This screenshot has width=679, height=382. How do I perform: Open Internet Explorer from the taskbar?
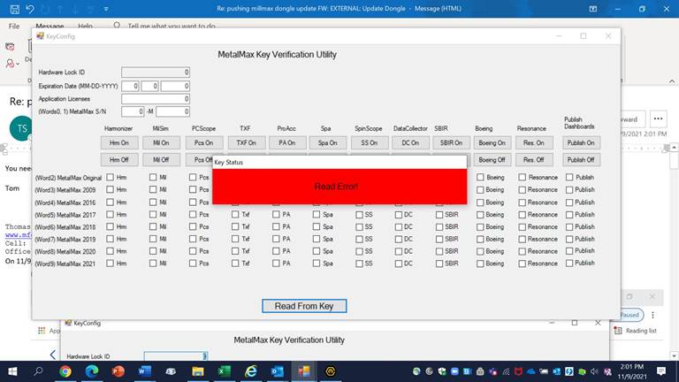(x=251, y=371)
